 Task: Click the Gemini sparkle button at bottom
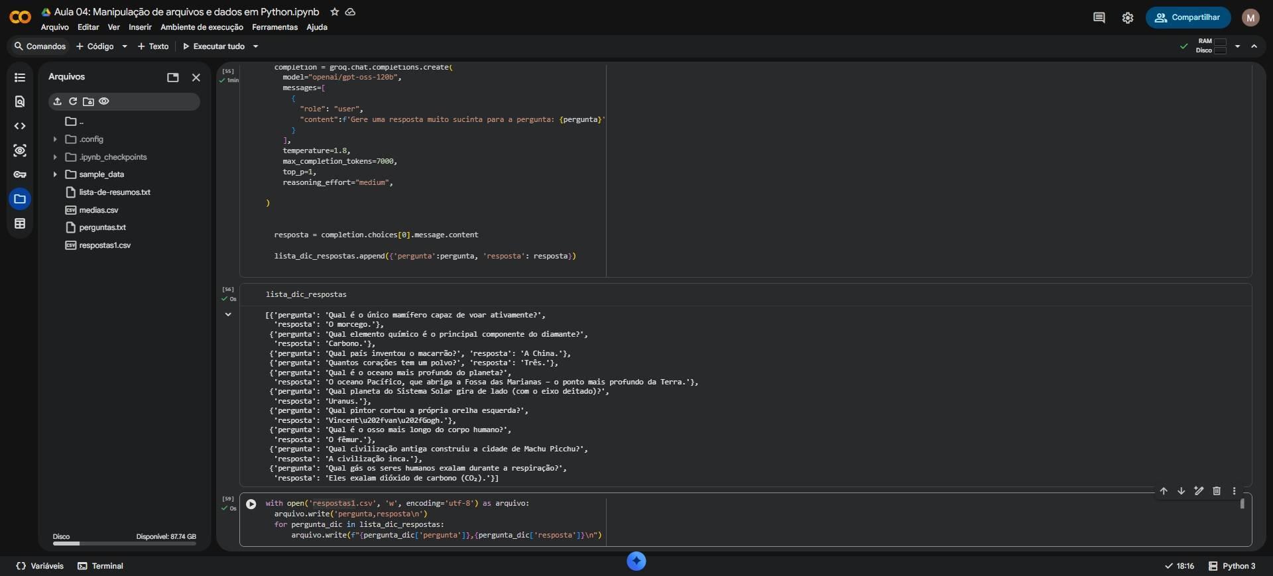click(x=636, y=561)
